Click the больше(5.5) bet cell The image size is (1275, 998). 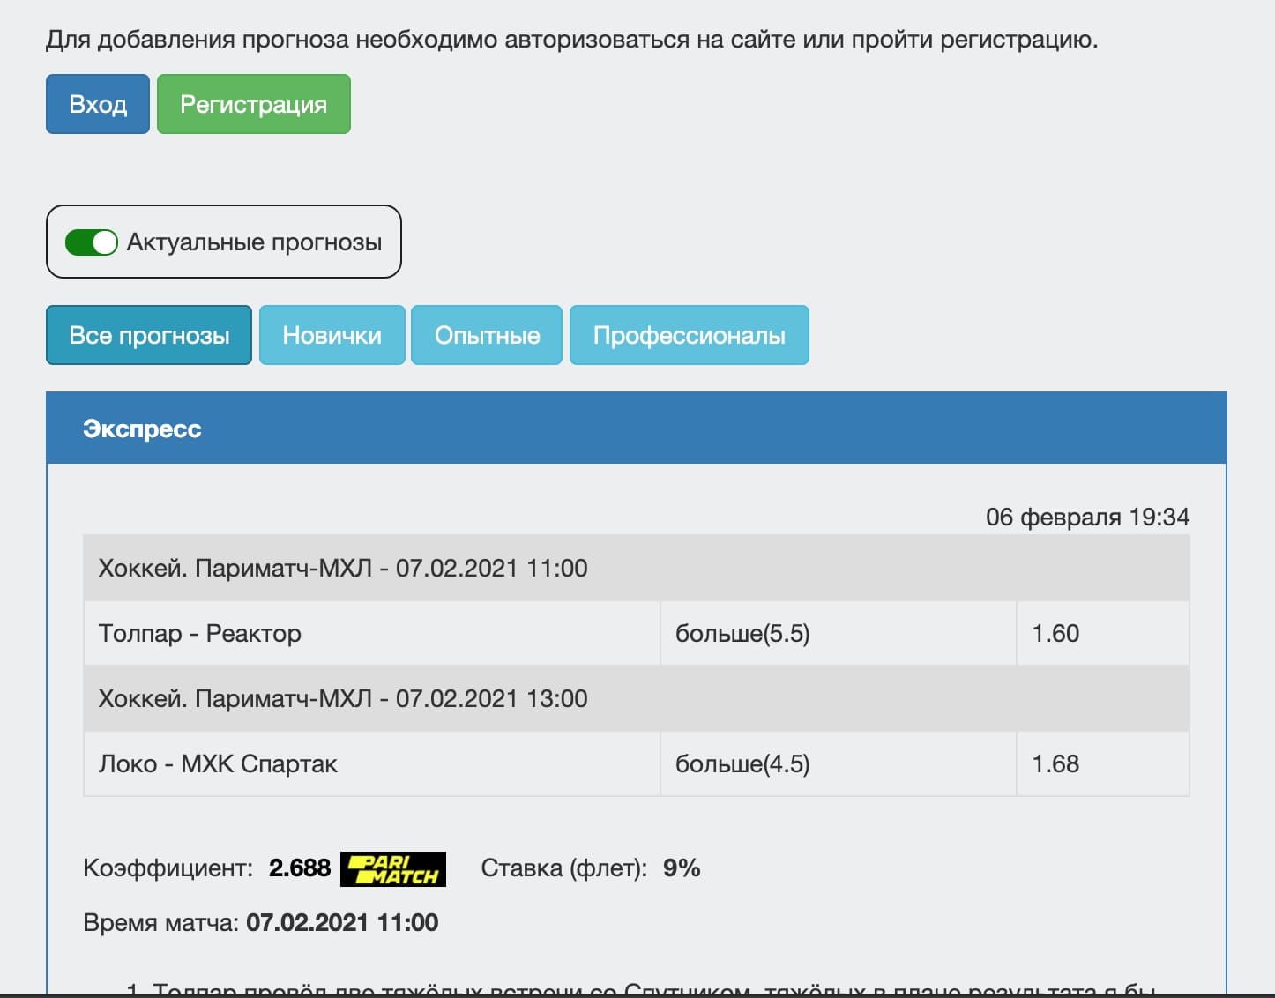click(839, 633)
